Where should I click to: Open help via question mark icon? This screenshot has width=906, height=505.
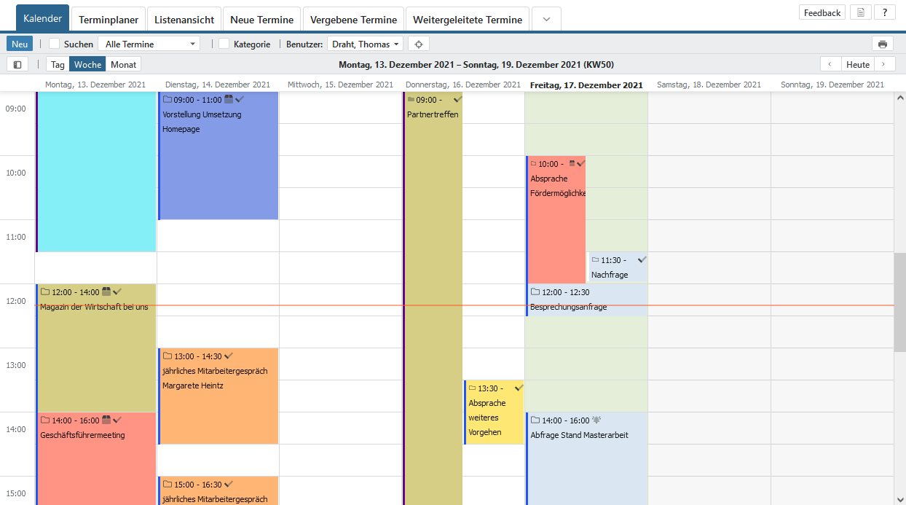point(884,12)
